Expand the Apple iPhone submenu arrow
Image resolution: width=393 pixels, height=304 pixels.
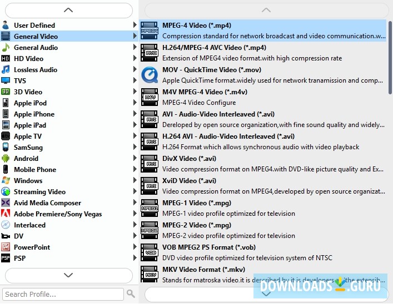pyautogui.click(x=135, y=114)
